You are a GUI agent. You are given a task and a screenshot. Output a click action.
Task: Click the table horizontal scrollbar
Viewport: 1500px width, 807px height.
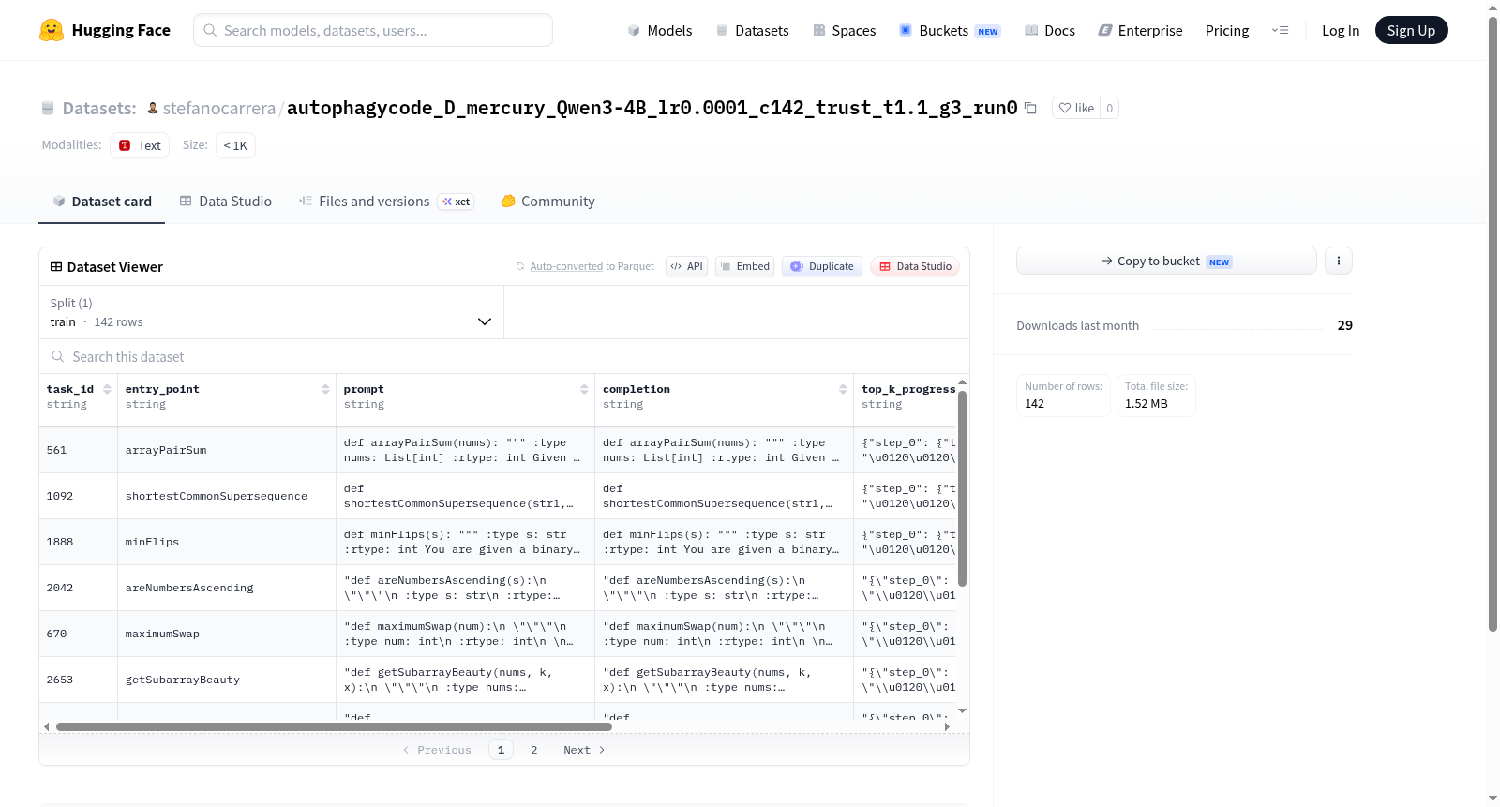[x=334, y=726]
